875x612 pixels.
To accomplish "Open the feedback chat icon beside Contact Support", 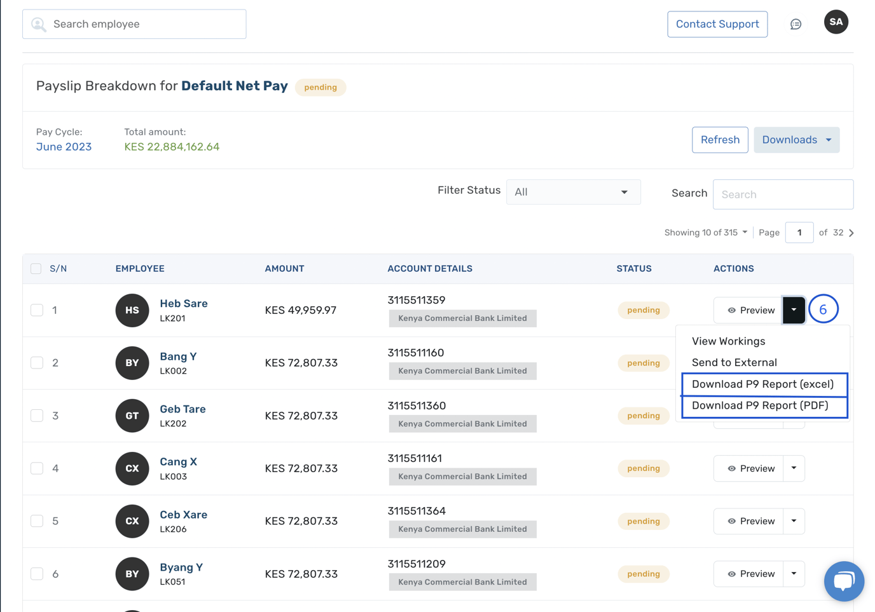I will 796,23.
